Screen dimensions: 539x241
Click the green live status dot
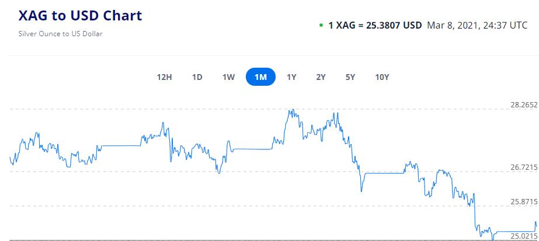click(x=321, y=26)
